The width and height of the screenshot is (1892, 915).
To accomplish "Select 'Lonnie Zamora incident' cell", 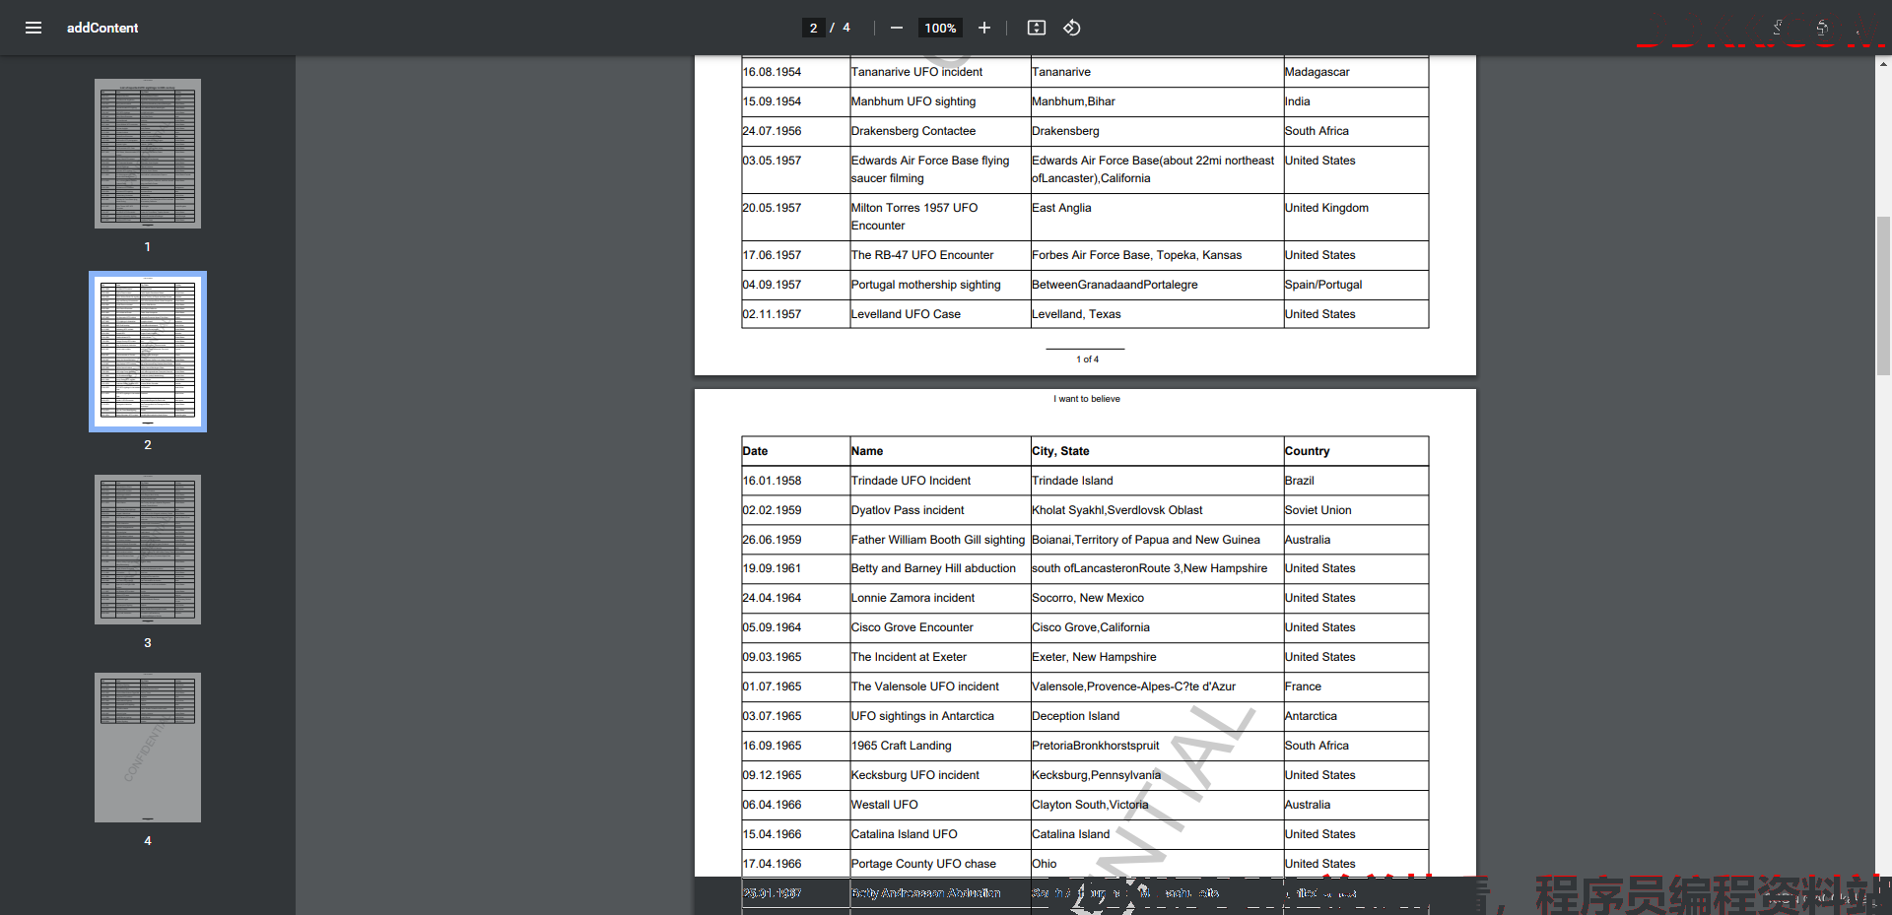I will 940,598.
